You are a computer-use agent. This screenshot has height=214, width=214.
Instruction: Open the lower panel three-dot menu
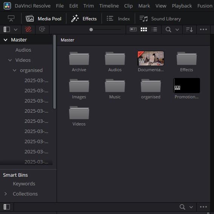(x=203, y=207)
